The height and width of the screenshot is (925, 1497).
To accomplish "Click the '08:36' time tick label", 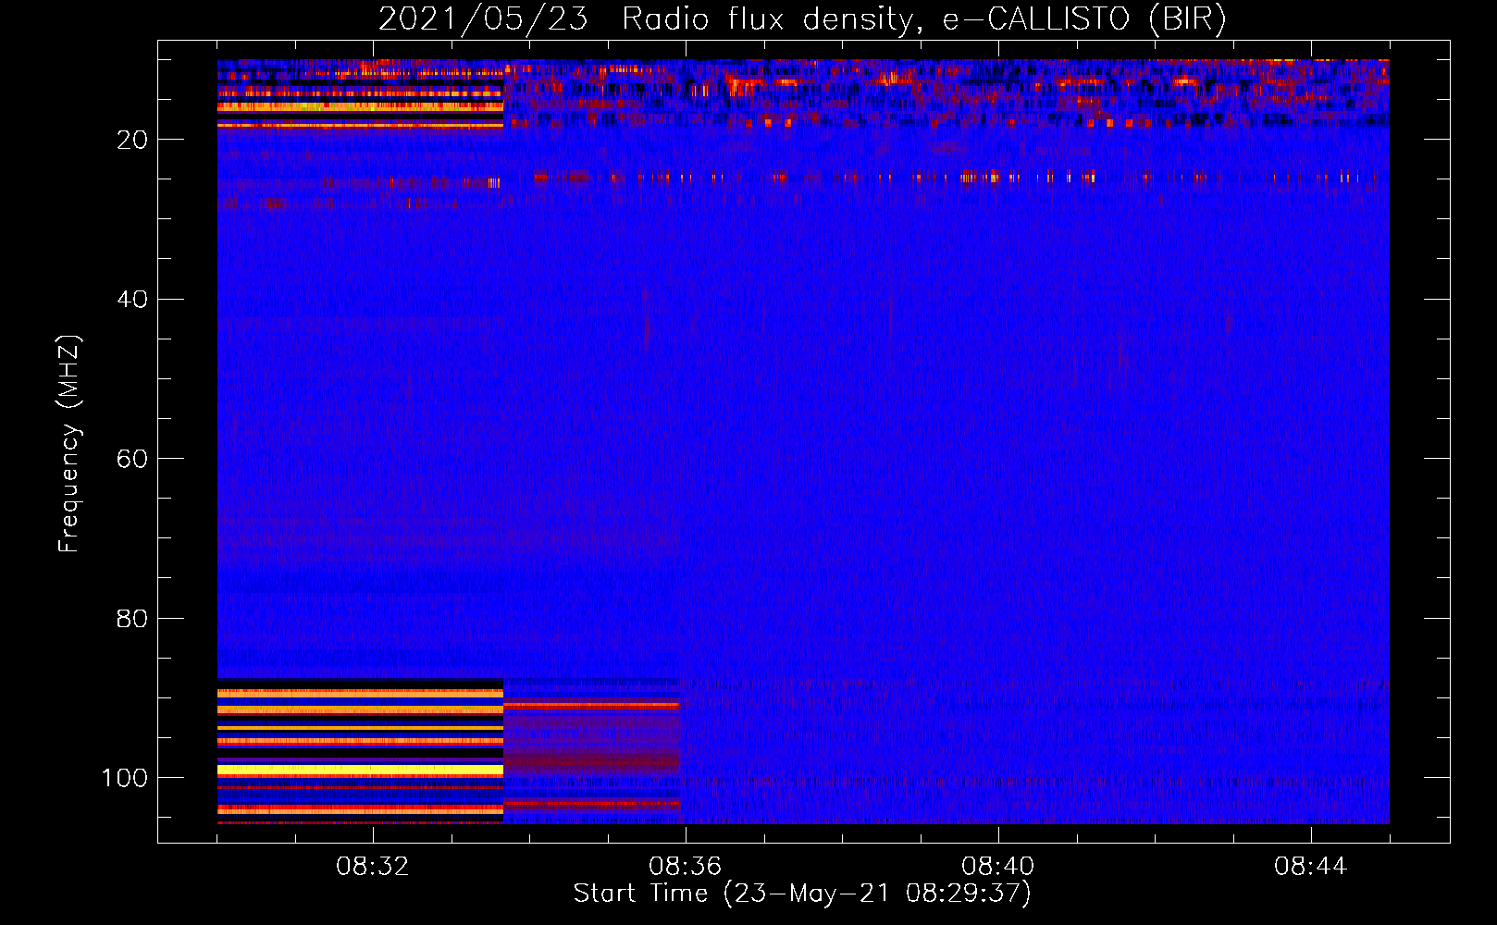I will [x=686, y=867].
